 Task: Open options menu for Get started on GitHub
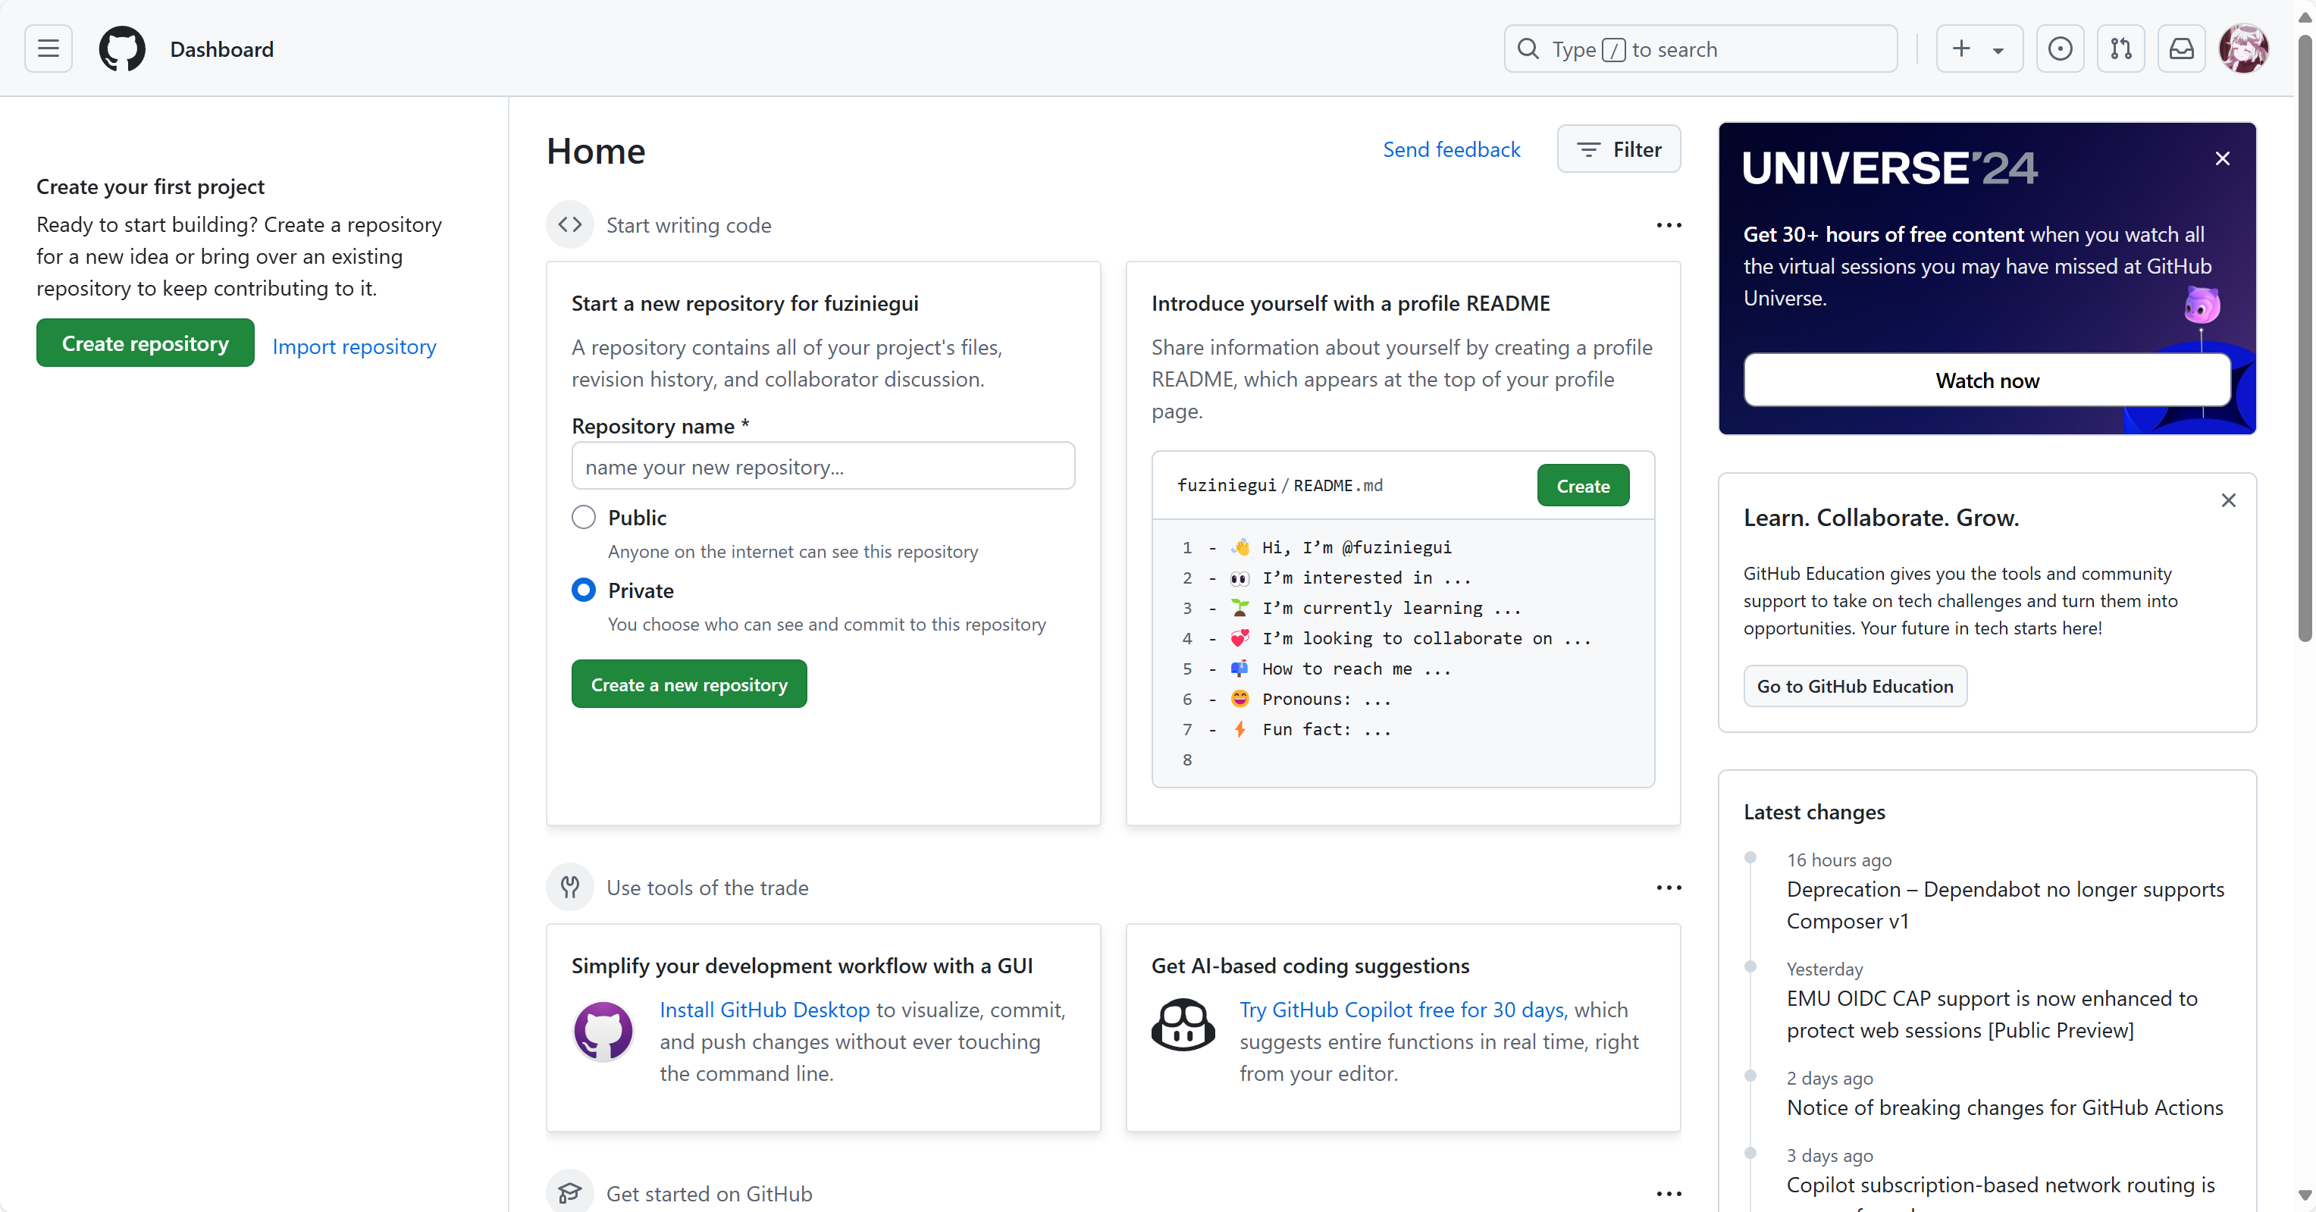1669,1194
